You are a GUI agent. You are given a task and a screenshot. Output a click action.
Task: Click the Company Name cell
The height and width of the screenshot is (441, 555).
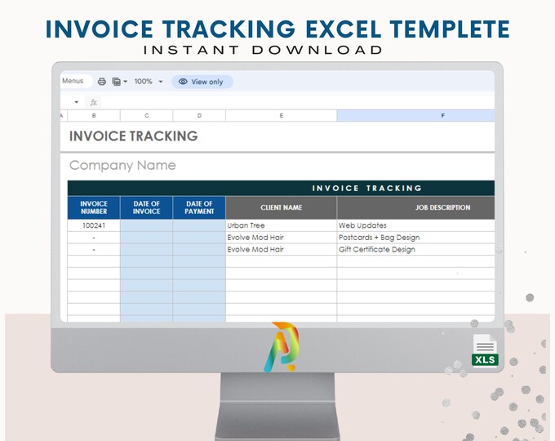pos(122,165)
